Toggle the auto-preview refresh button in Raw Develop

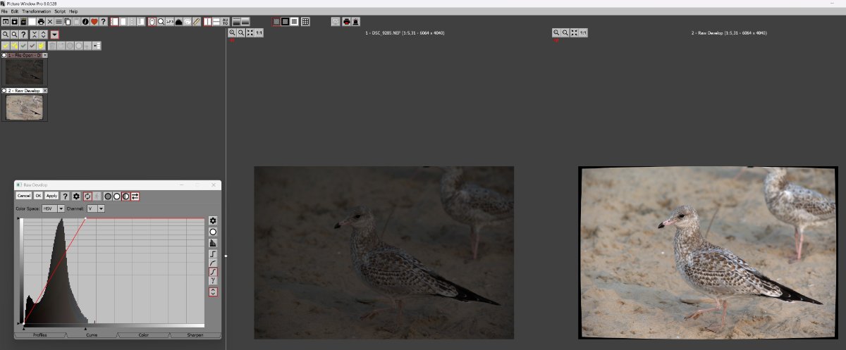[x=88, y=196]
